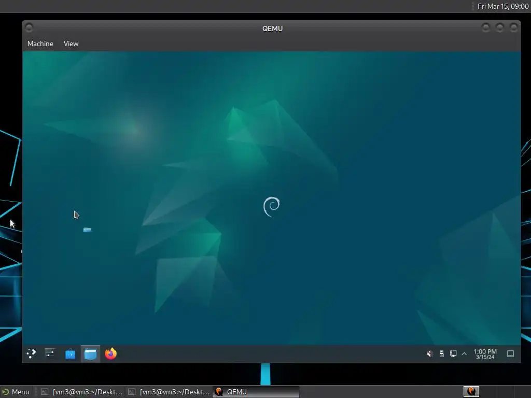The width and height of the screenshot is (531, 398).
Task: Open the network connections tray icon
Action: (x=453, y=354)
